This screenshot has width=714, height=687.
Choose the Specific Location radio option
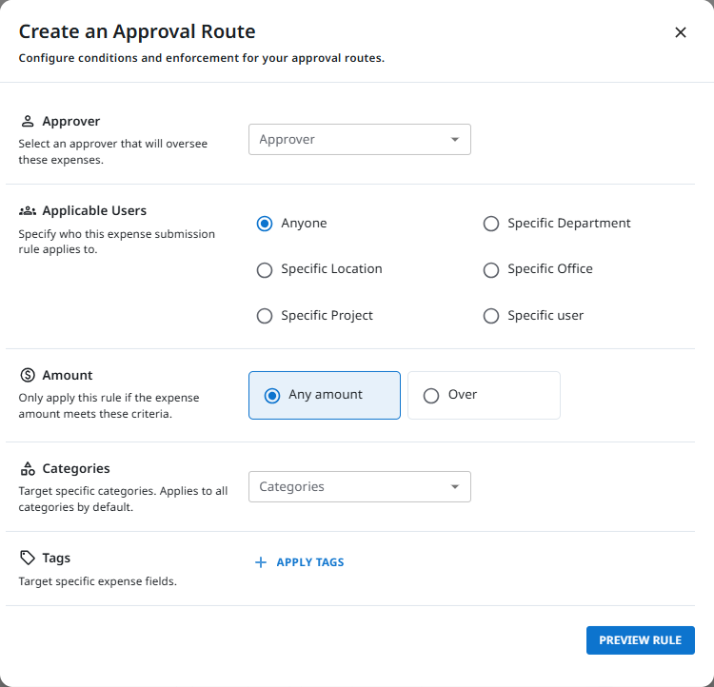(265, 270)
